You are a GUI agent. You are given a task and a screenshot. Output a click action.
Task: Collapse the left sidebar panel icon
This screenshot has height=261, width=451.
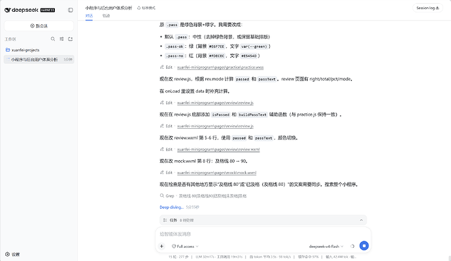click(70, 10)
